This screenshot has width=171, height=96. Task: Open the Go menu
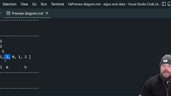coord(34,4)
